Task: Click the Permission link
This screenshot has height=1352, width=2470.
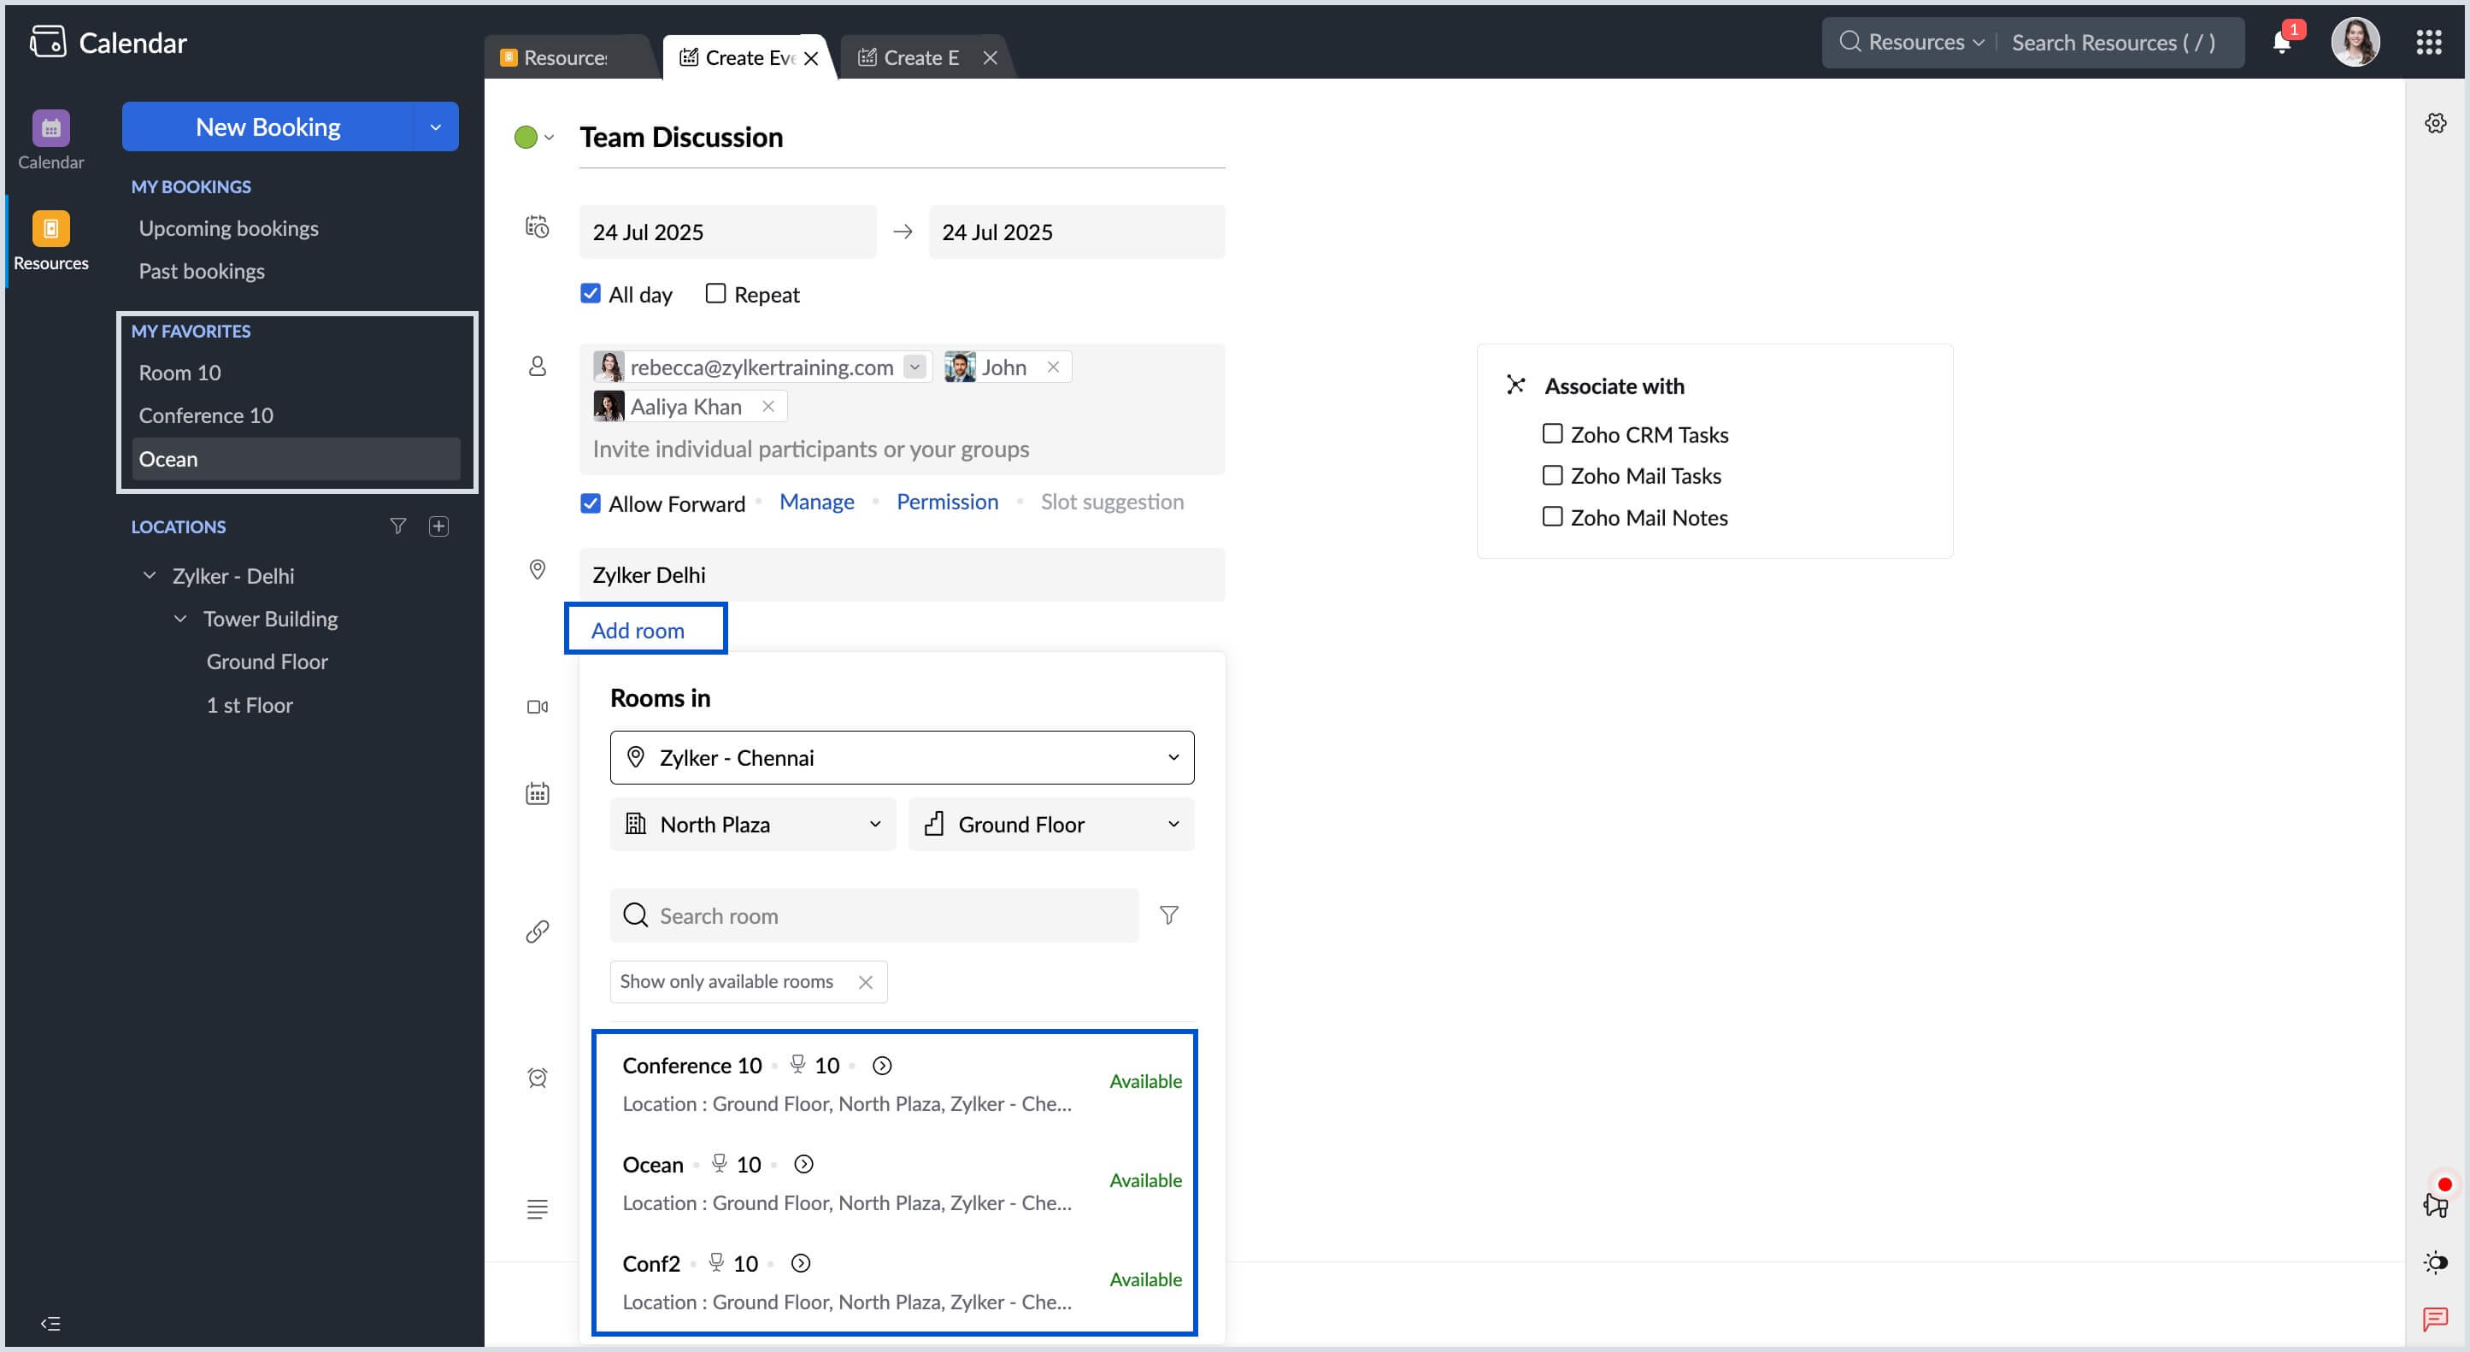Action: [x=946, y=502]
